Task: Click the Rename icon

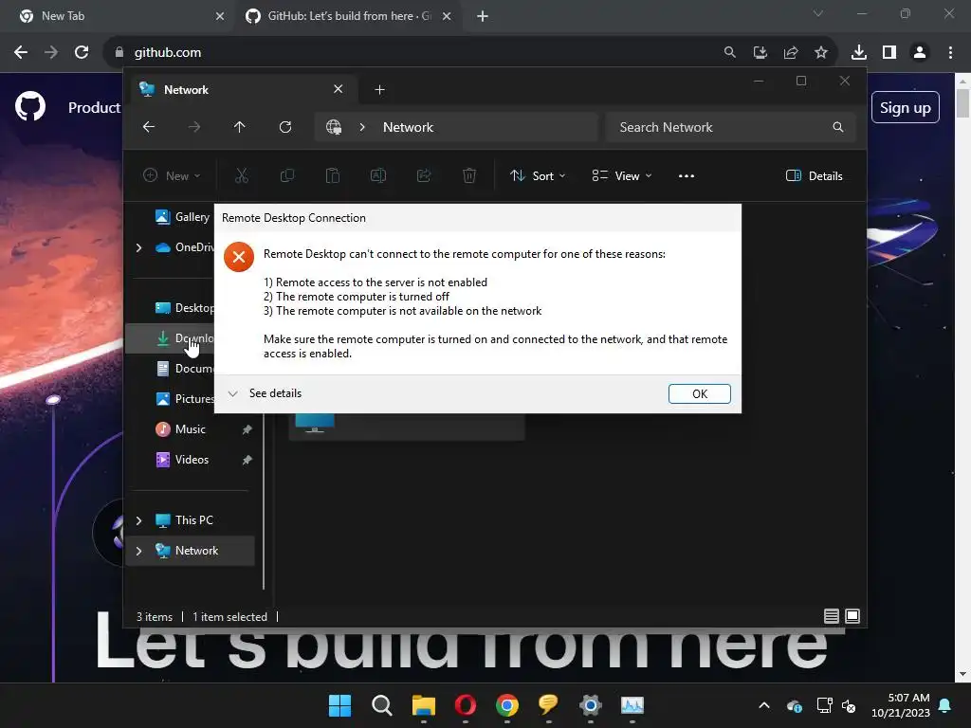Action: click(x=378, y=175)
